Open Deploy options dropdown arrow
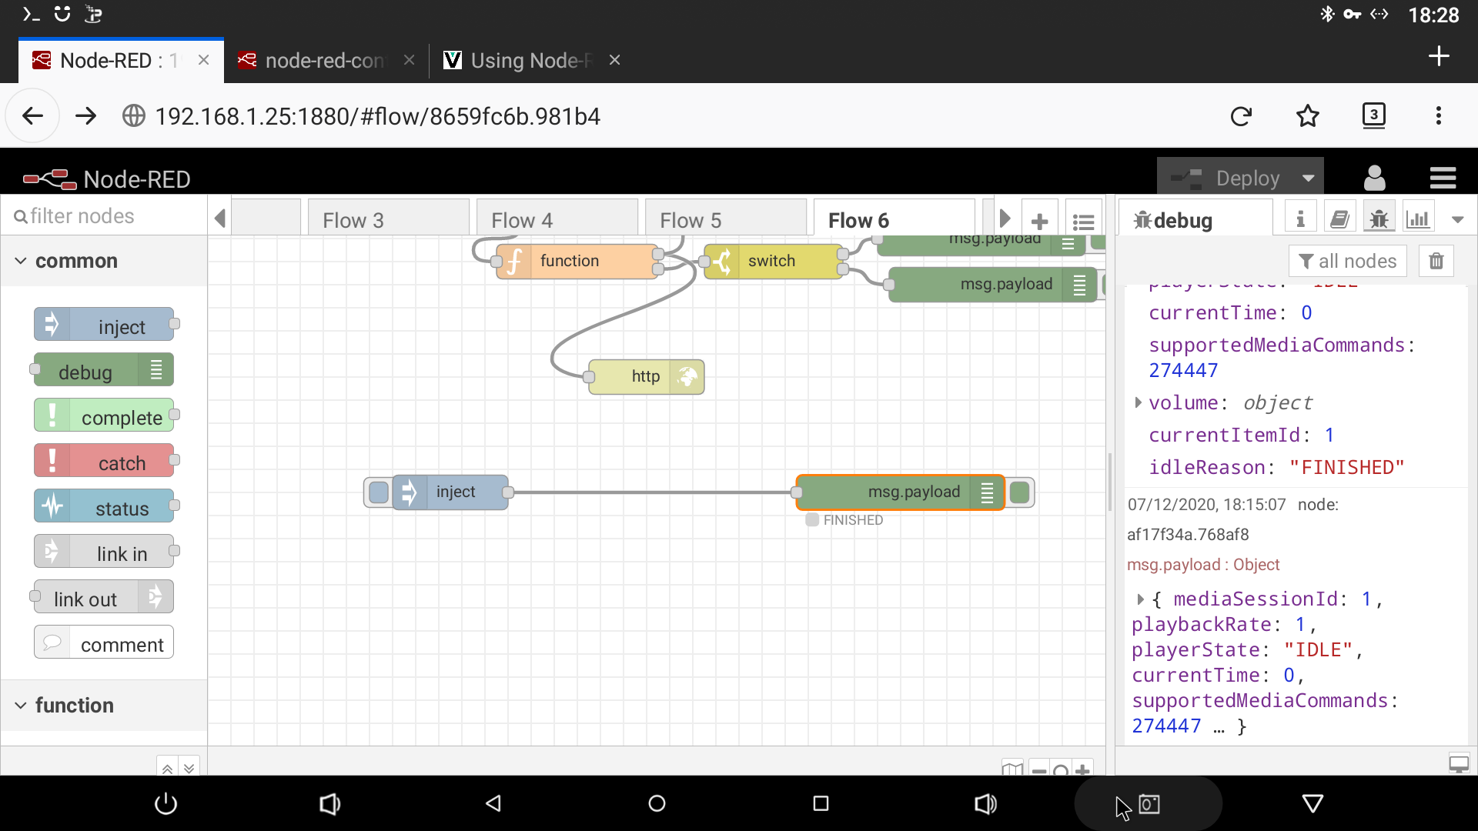Screen dimensions: 1478x831 (x=1309, y=179)
